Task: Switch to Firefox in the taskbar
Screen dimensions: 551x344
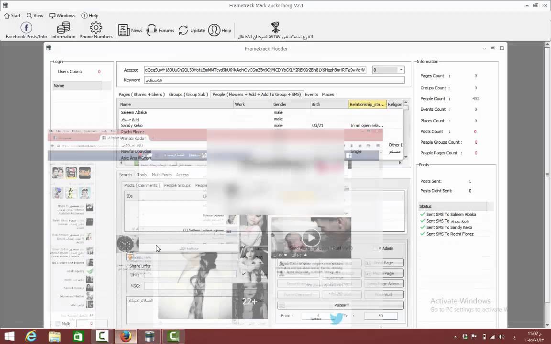Action: (x=125, y=337)
